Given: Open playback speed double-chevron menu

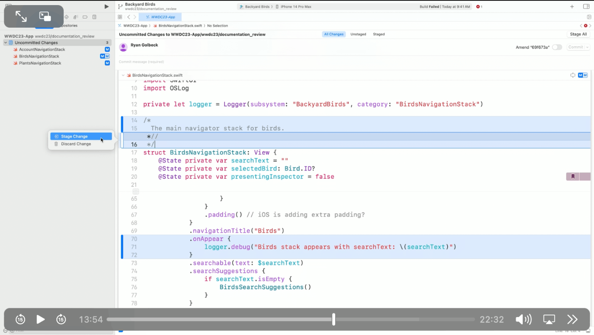Looking at the screenshot, I should tap(572, 319).
